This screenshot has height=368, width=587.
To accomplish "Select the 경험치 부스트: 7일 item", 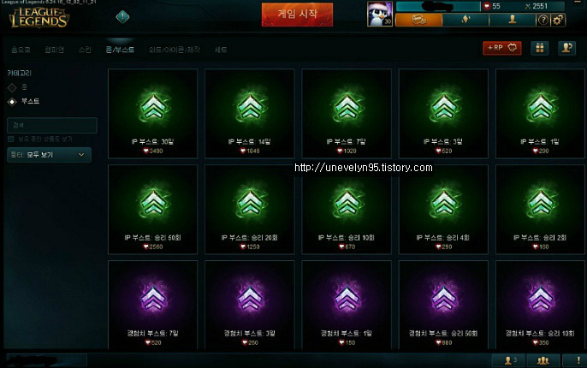I will (152, 306).
